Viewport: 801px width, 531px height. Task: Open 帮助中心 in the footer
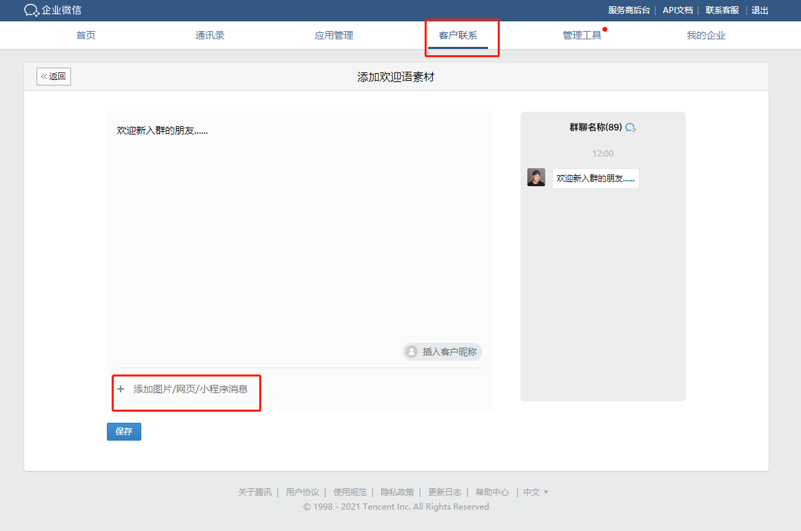coord(492,492)
